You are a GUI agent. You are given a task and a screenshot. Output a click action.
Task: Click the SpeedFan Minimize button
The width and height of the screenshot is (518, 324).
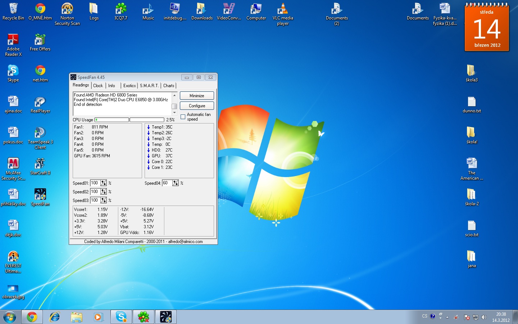[x=197, y=96]
